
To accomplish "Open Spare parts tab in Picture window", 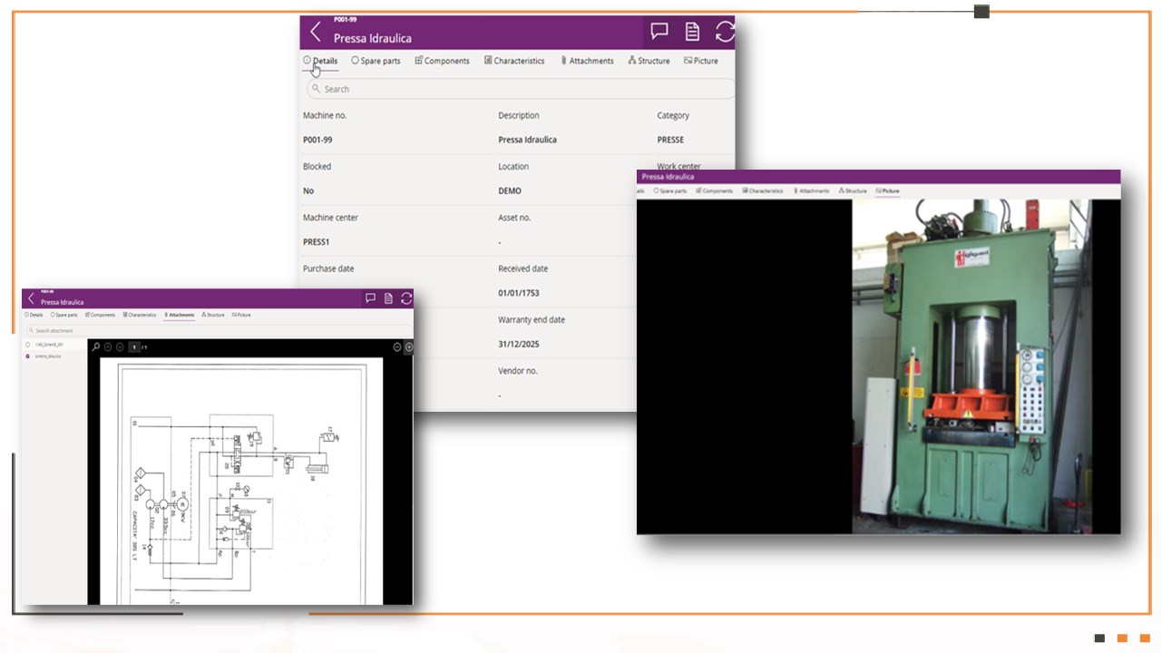I will (670, 191).
